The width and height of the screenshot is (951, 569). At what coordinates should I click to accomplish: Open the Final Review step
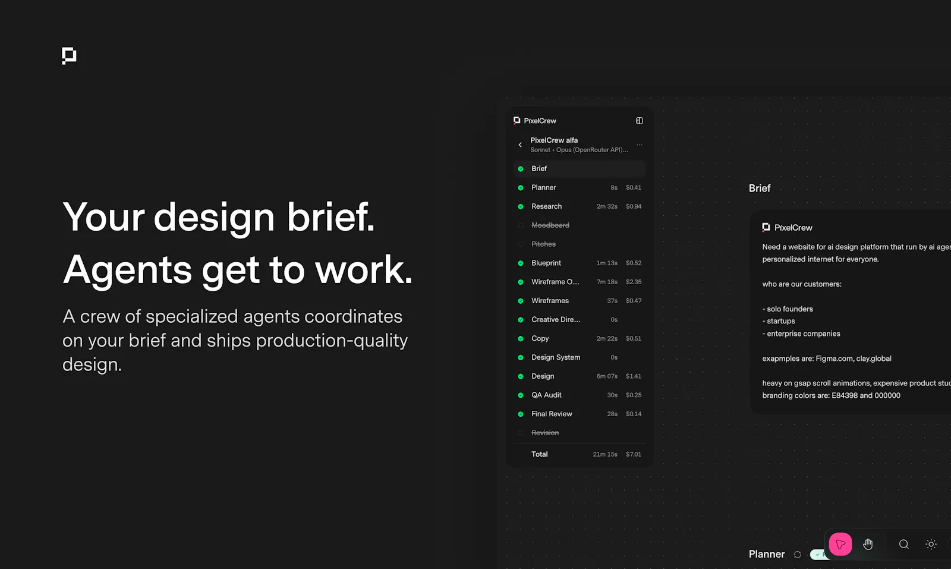[x=580, y=414]
